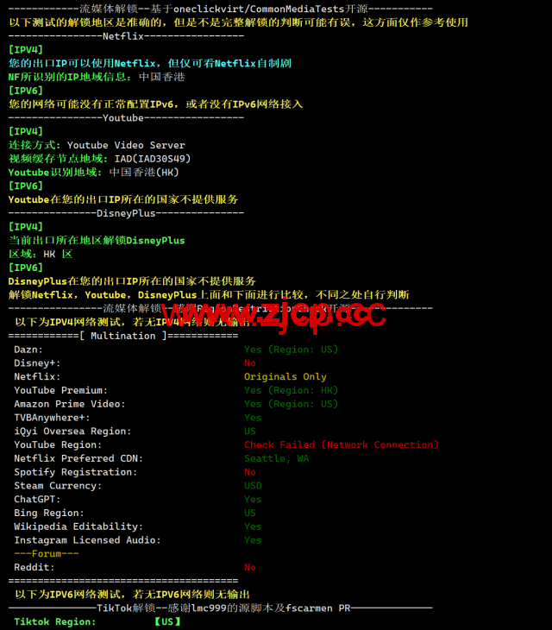Click the 'Reddit:' row label

(x=34, y=568)
